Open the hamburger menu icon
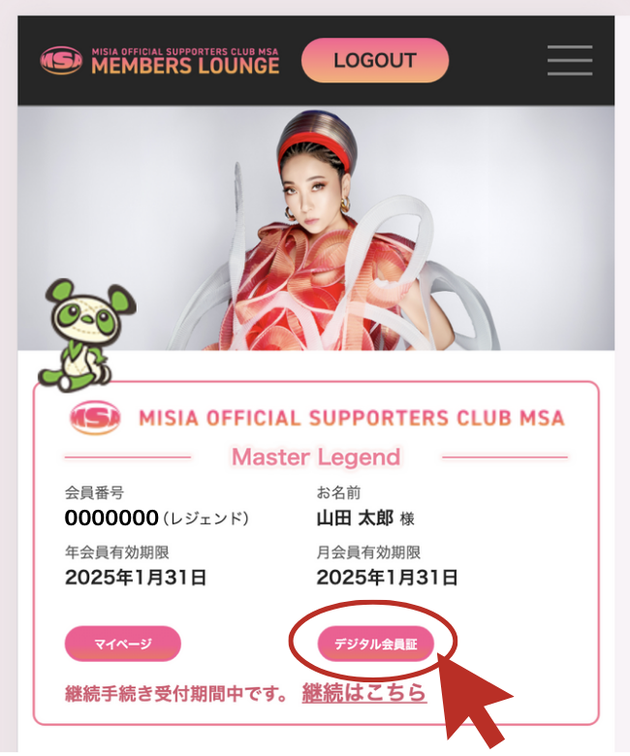630x756 pixels. coord(570,60)
